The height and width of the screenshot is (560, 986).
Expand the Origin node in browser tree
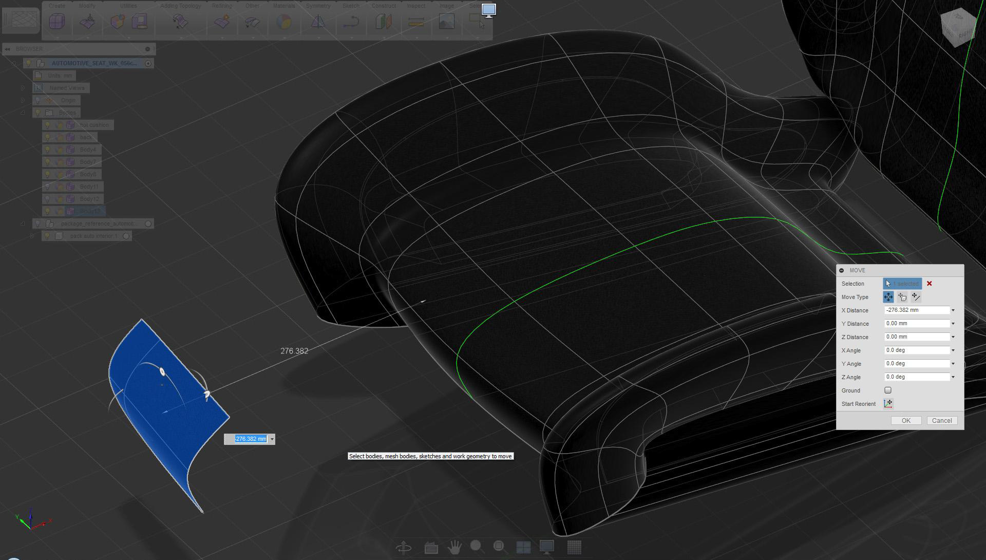click(23, 100)
